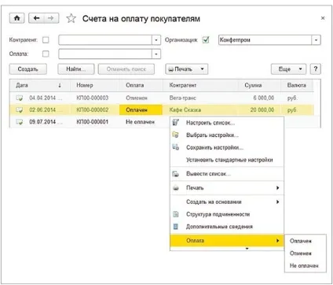Click document icon in row КП00-000001
The image size is (333, 285).
point(20,122)
